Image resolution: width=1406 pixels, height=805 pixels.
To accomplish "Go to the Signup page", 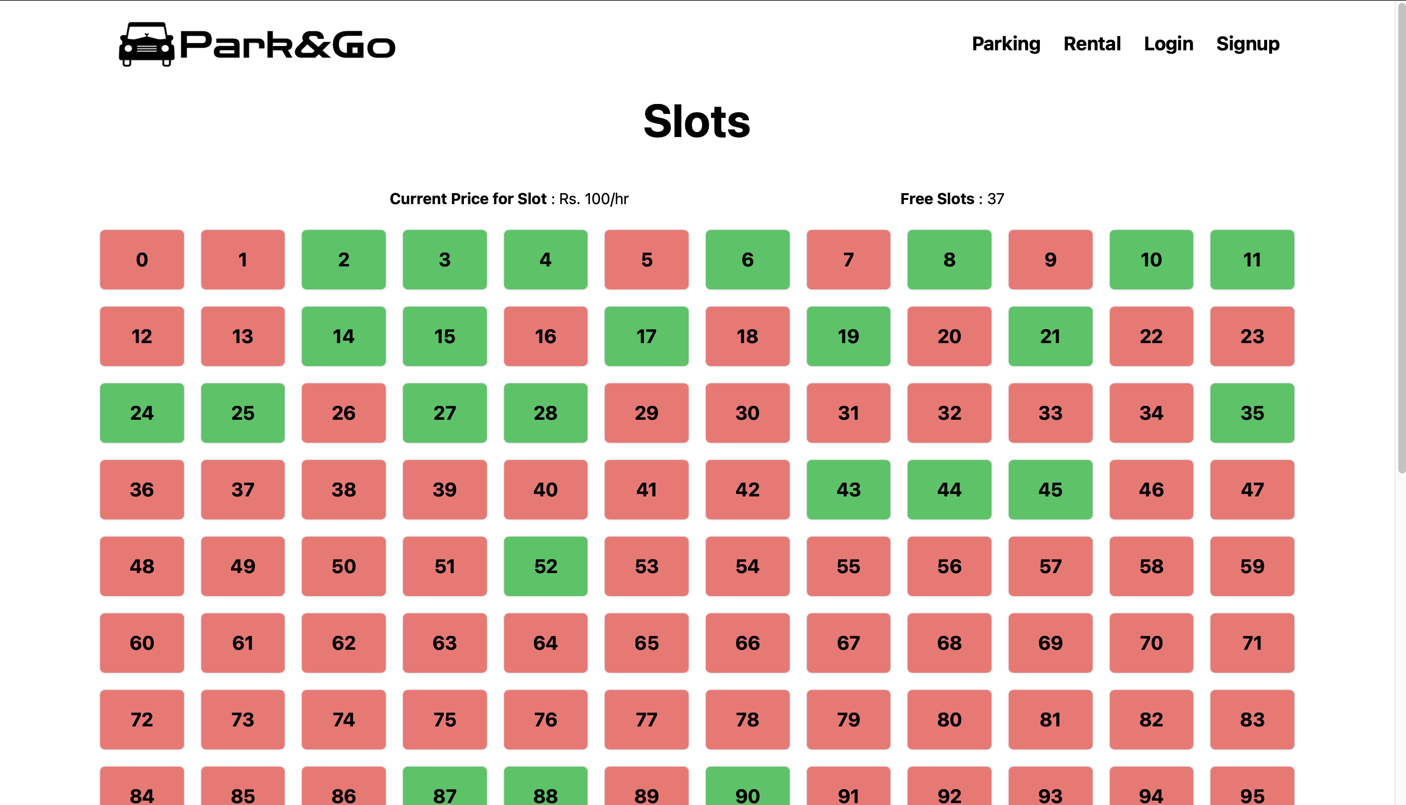I will click(x=1248, y=44).
